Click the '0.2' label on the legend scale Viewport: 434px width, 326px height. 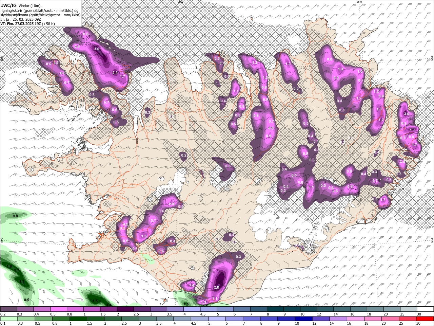(x=3, y=314)
